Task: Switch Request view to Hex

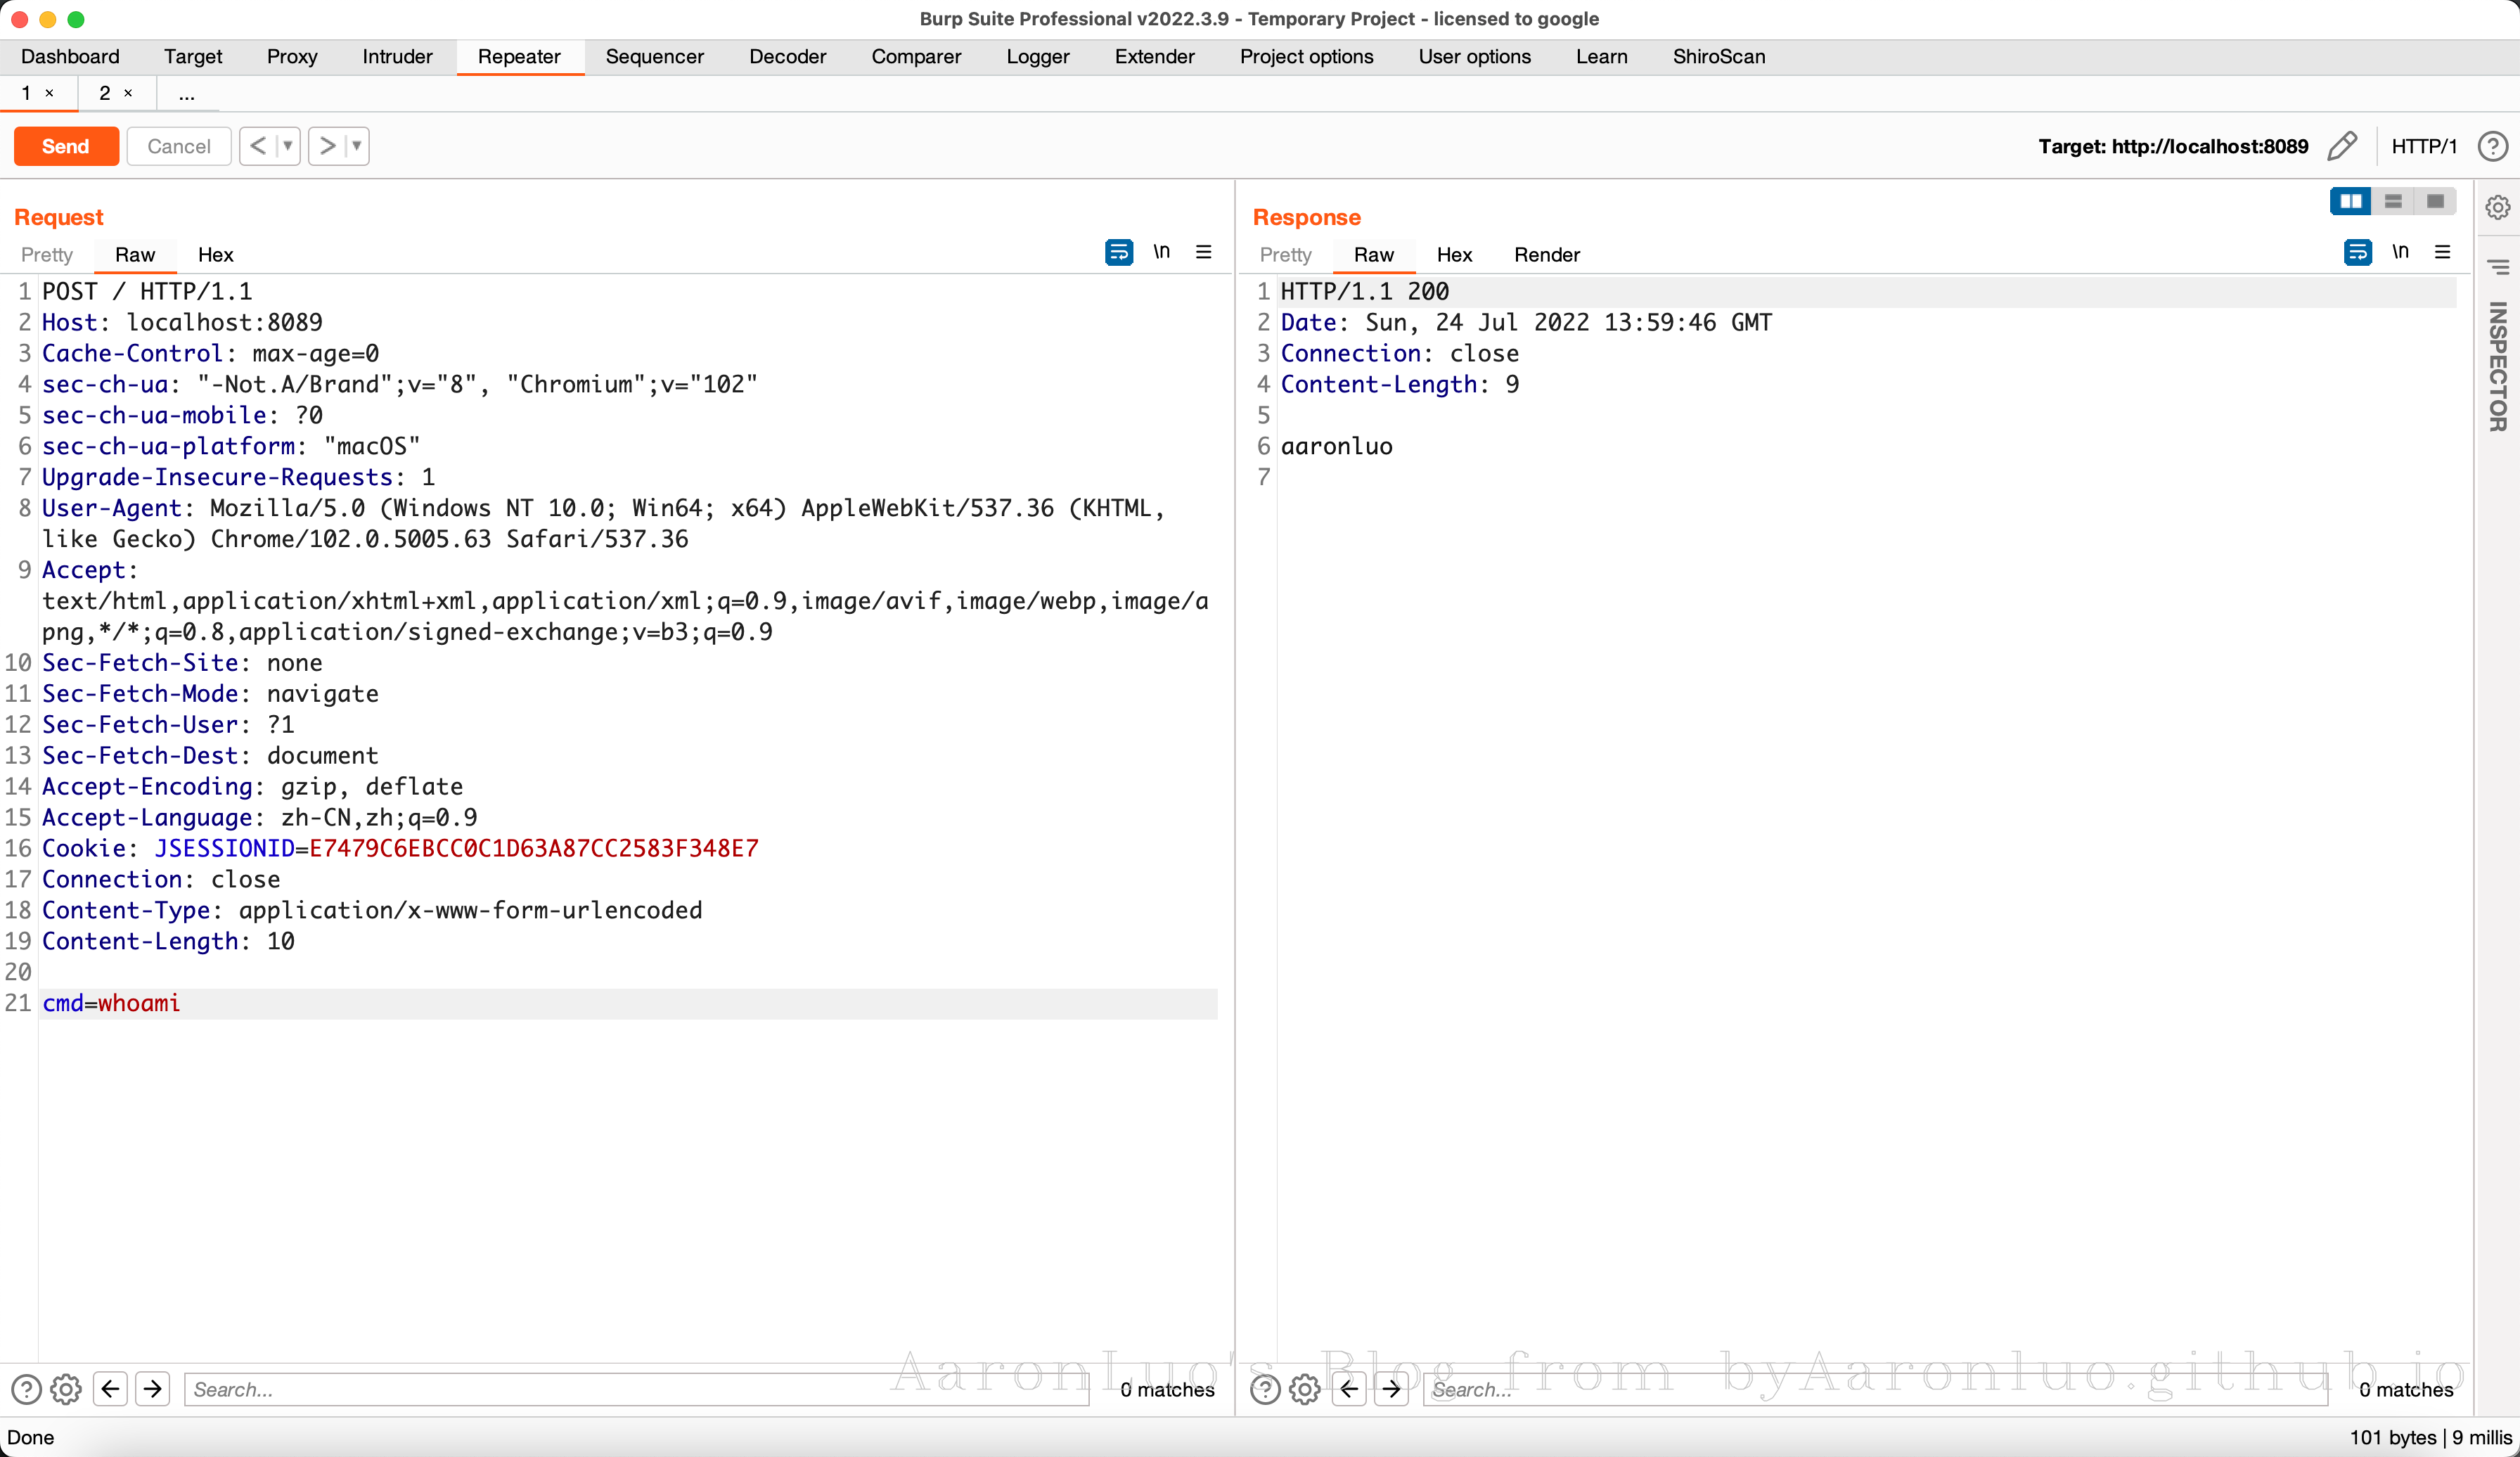Action: point(215,255)
